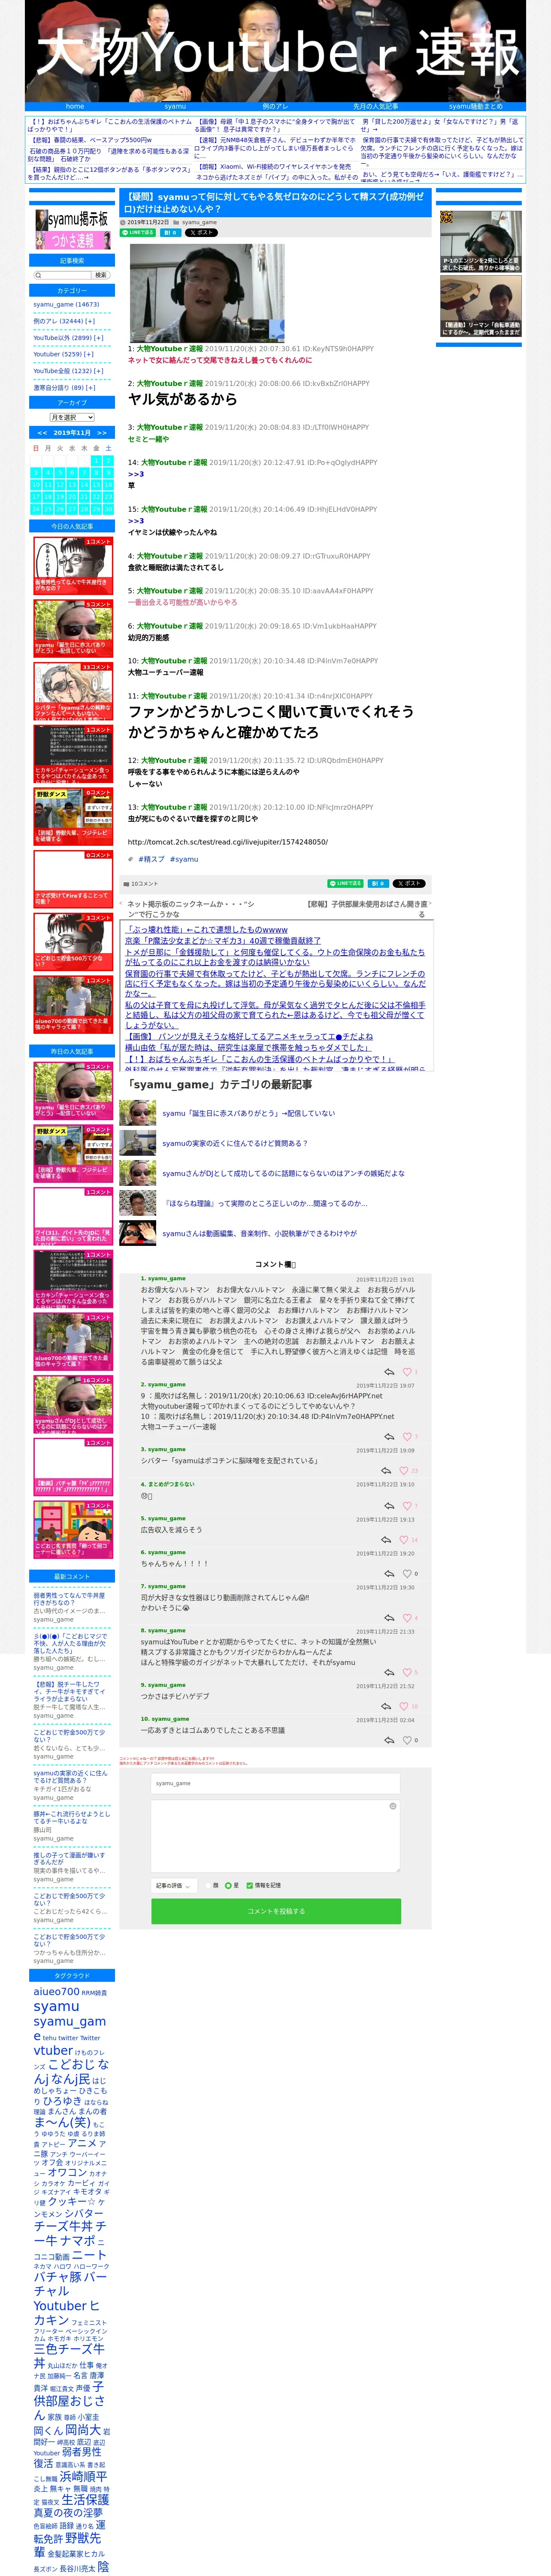Open 『ほならね理論』 article link
This screenshot has height=2576, width=551.
pyautogui.click(x=265, y=1203)
